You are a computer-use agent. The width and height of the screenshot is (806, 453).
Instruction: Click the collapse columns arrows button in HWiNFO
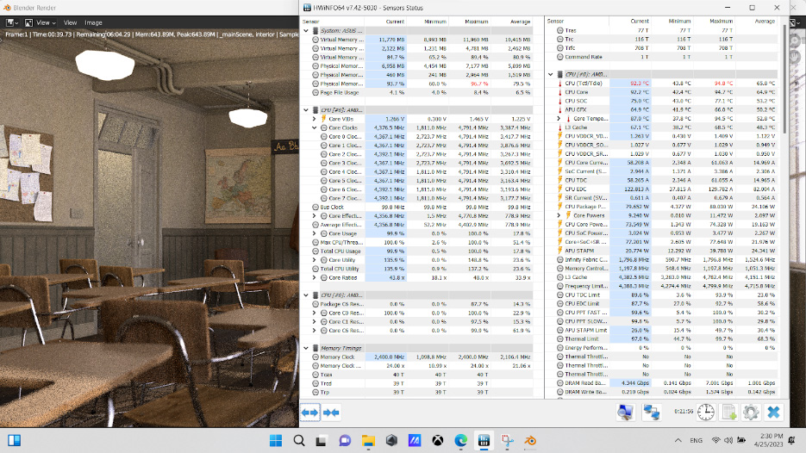[x=332, y=413]
